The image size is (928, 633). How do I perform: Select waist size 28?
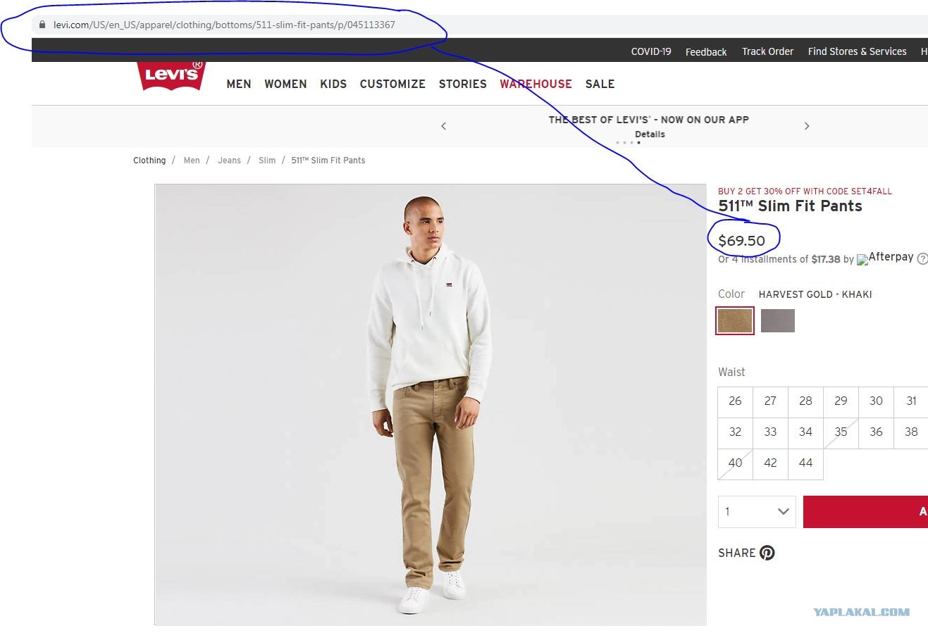[805, 401]
